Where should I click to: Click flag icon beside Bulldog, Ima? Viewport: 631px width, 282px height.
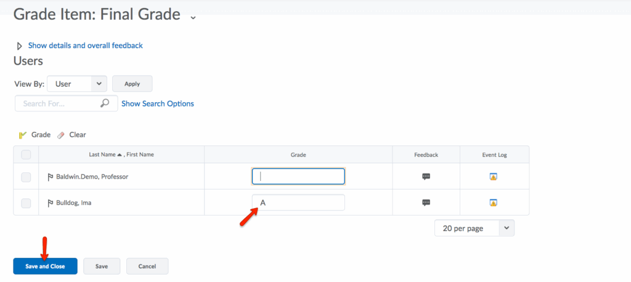(x=51, y=203)
